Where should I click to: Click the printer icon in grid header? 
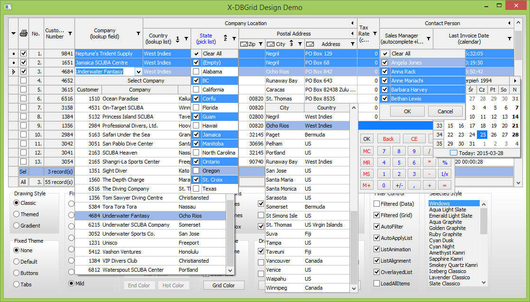(24, 33)
